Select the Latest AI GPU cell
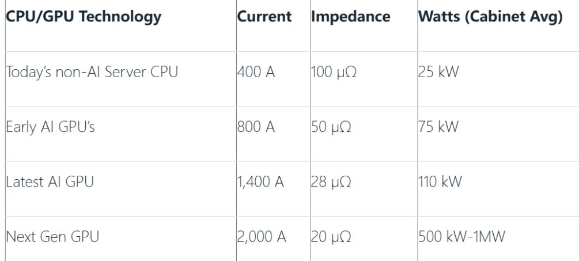Viewport: 579px width, 261px height. [x=50, y=181]
